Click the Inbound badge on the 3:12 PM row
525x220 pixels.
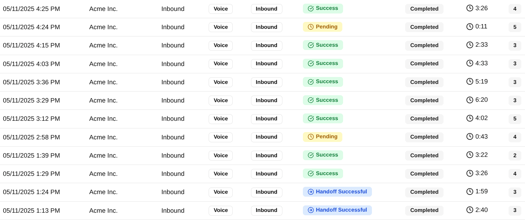pos(267,119)
